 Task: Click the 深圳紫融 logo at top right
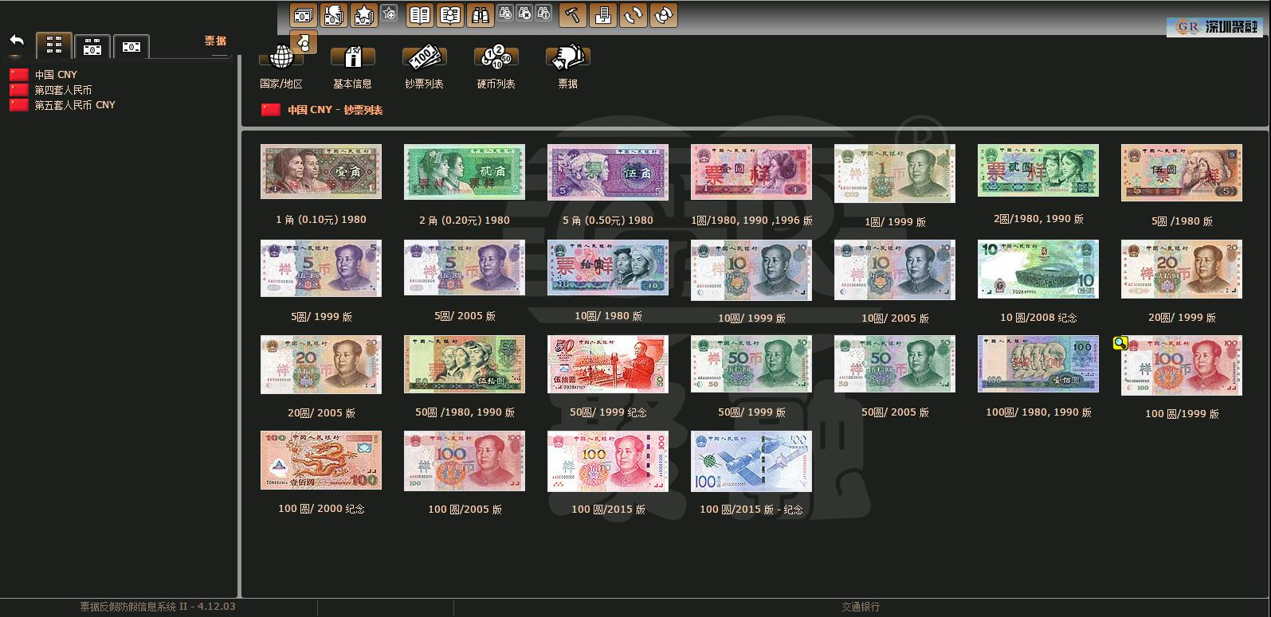coord(1214,27)
